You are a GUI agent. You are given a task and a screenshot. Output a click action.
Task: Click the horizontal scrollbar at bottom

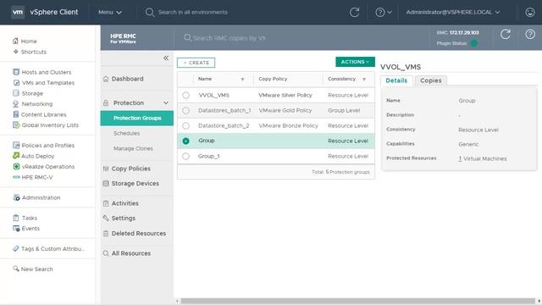pyautogui.click(x=357, y=302)
